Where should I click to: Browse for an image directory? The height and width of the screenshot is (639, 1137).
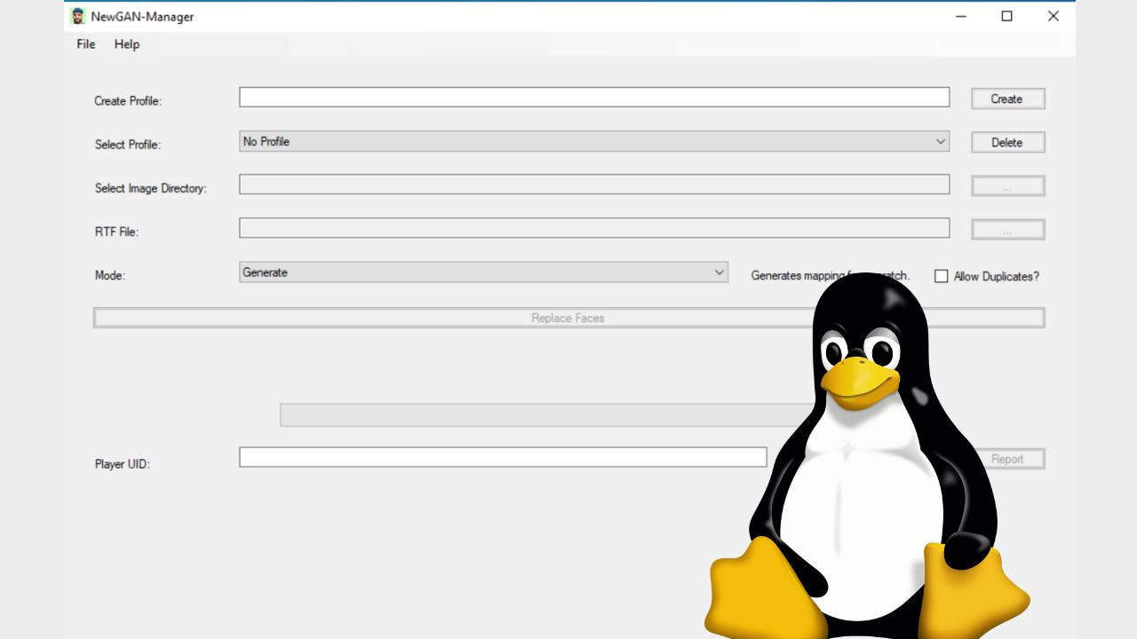tap(1007, 185)
